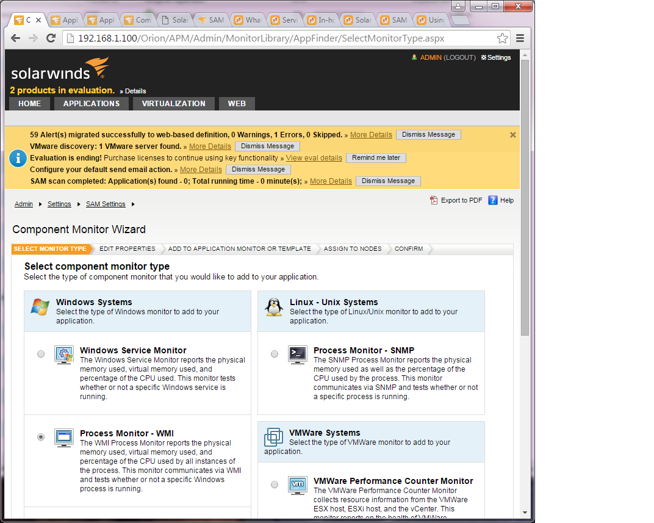Reload the page with refresh icon
654x523 pixels.
(x=51, y=38)
